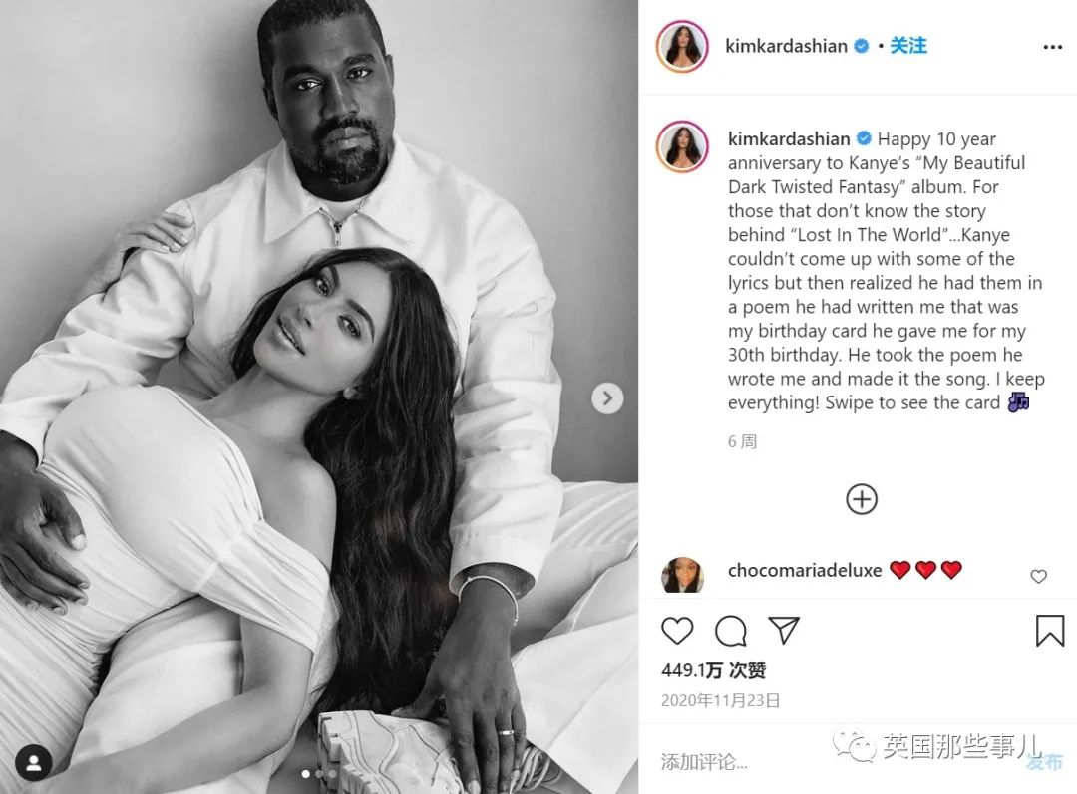This screenshot has height=794, width=1077.
Task: Click caption author avatar picture
Action: pyautogui.click(x=682, y=146)
